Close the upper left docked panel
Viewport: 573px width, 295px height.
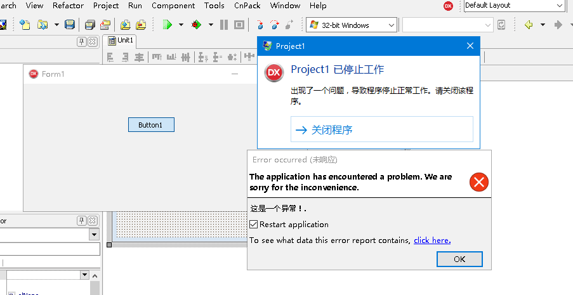pos(93,42)
